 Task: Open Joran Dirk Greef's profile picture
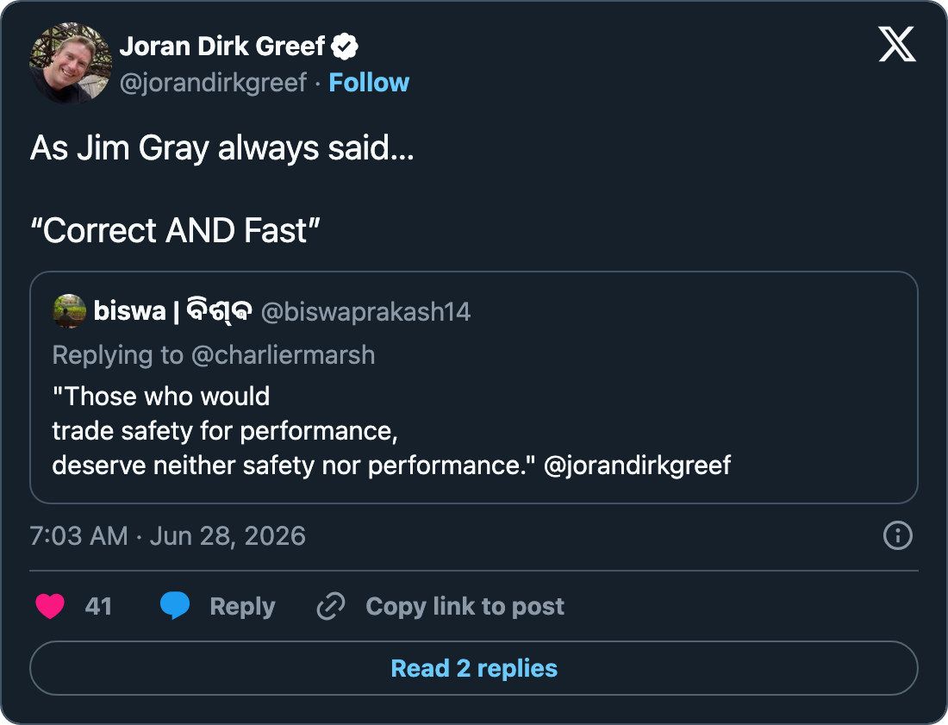point(70,64)
